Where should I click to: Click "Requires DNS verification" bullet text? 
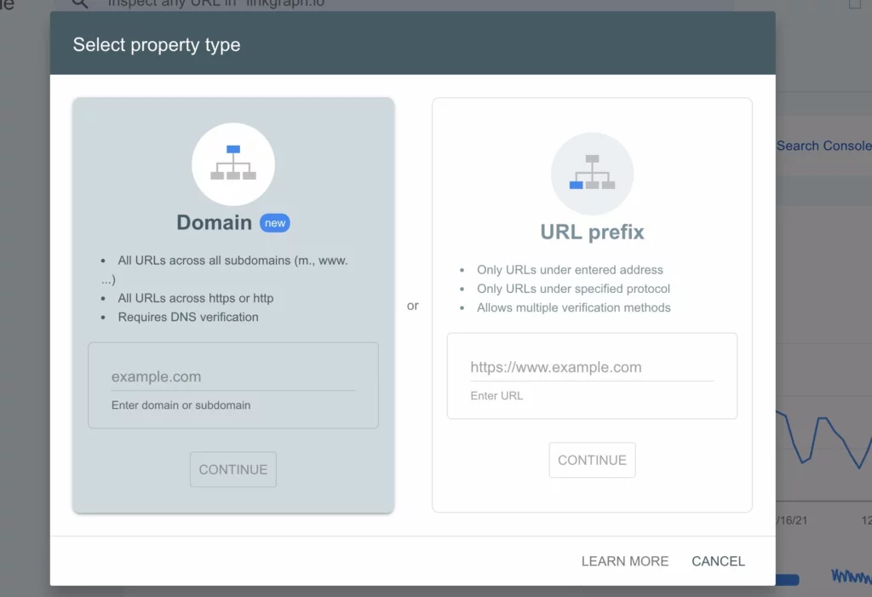point(188,317)
